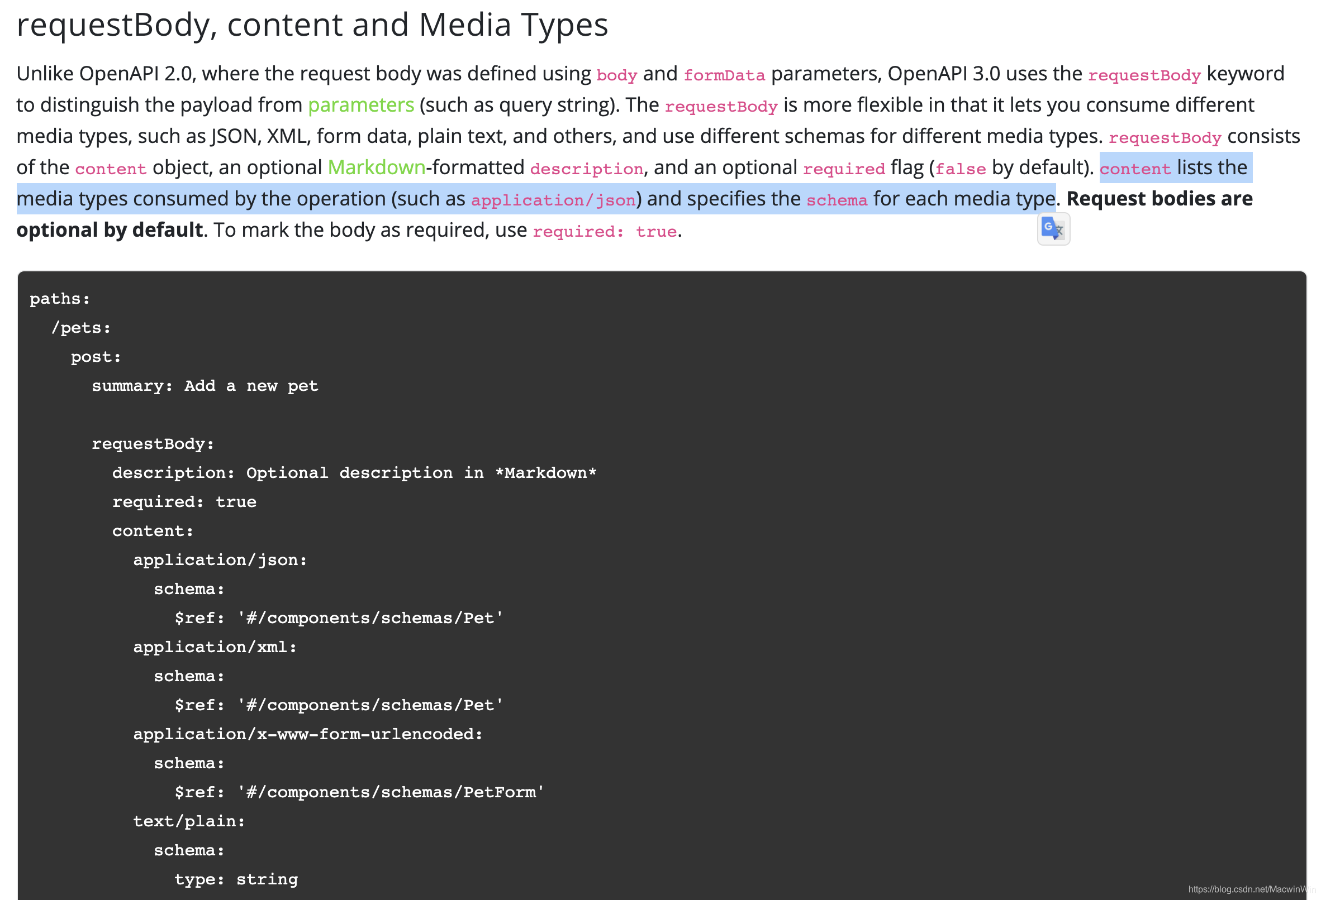Click the application/xml: code line
The image size is (1321, 900).
[x=215, y=647]
